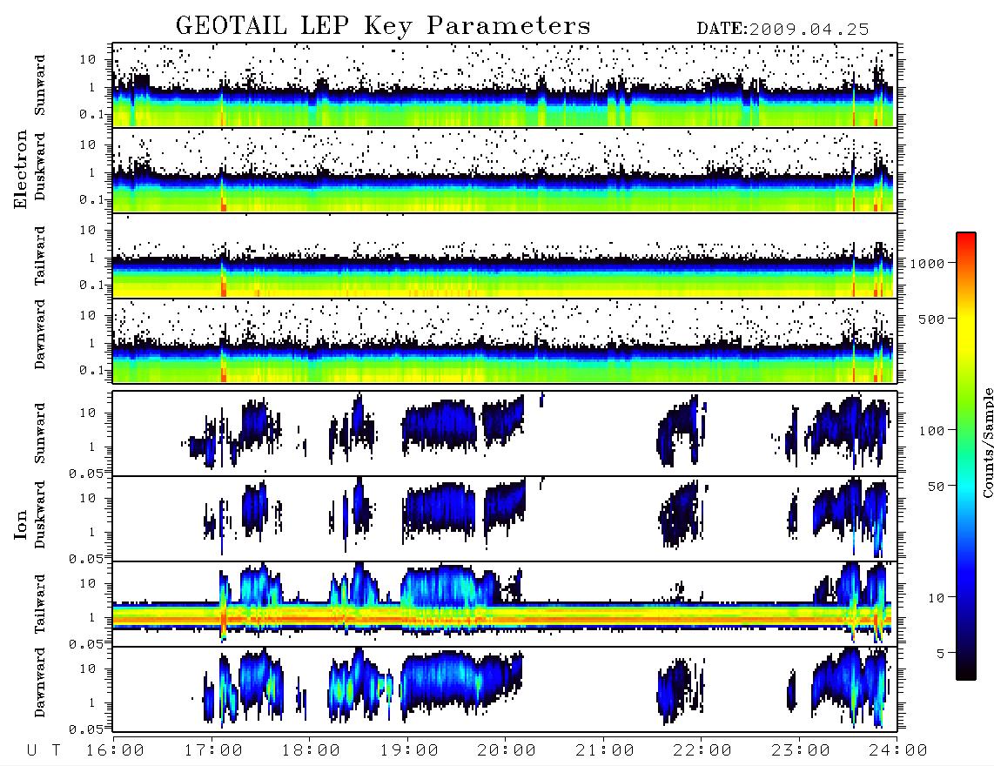Click the 24:00 time tick label

click(898, 750)
